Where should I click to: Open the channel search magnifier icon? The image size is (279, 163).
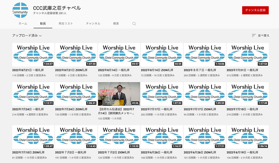[x=134, y=24]
